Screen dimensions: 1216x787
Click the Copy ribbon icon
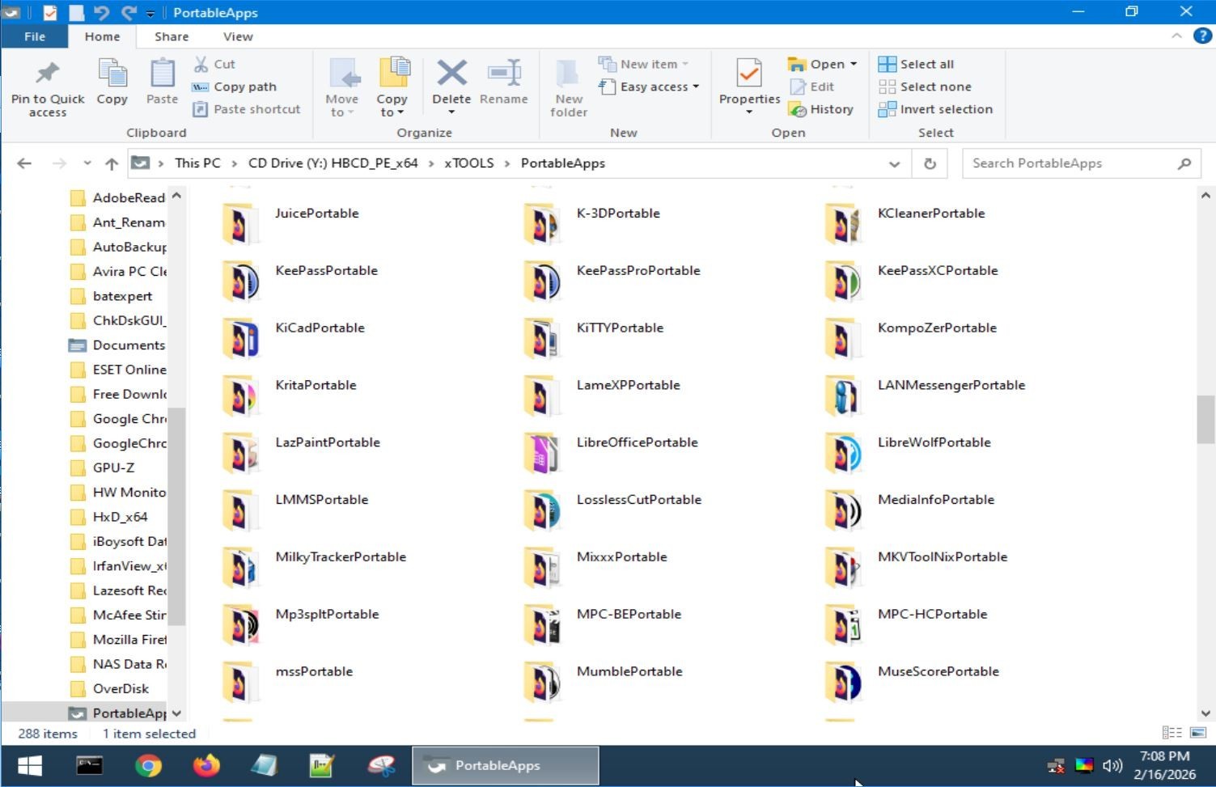pyautogui.click(x=112, y=74)
